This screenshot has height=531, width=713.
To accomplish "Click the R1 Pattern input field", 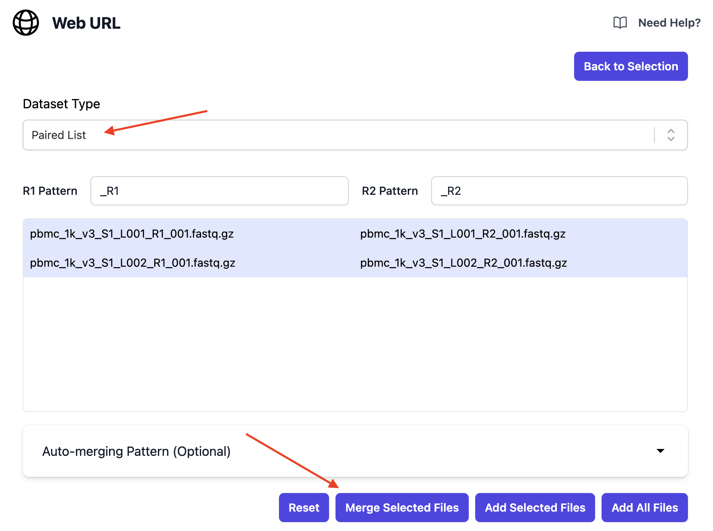I will [x=219, y=190].
